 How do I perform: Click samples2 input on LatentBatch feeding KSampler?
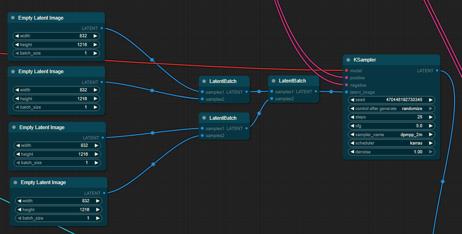tap(272, 99)
